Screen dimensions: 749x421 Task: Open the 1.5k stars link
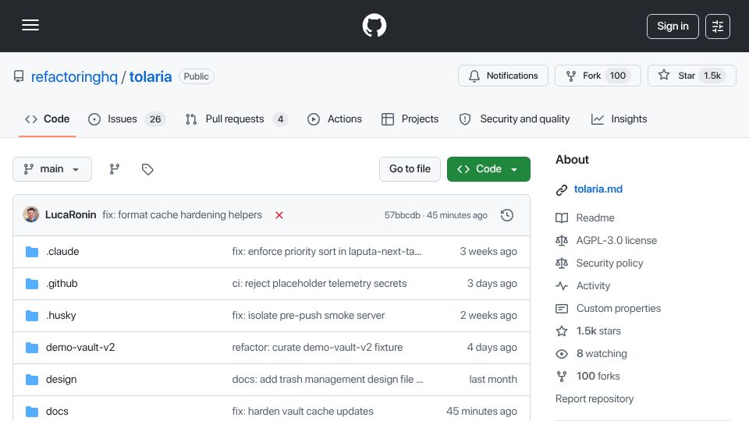(x=598, y=331)
